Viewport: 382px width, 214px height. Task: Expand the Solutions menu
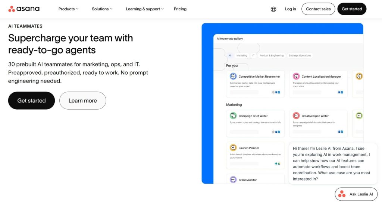[102, 9]
